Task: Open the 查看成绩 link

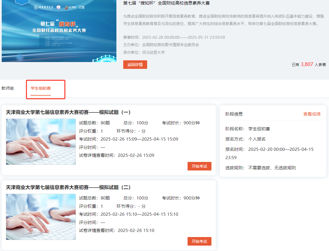Action: [x=312, y=114]
